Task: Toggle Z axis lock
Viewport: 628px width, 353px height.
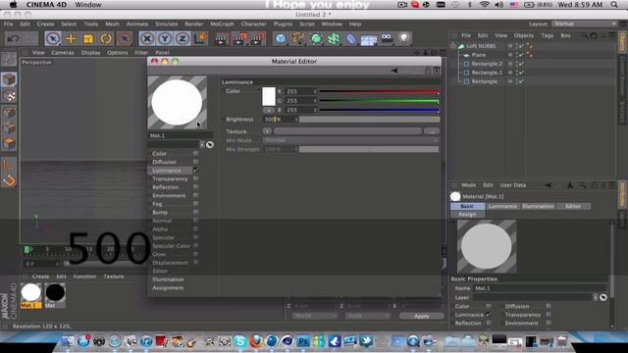Action: (x=183, y=39)
